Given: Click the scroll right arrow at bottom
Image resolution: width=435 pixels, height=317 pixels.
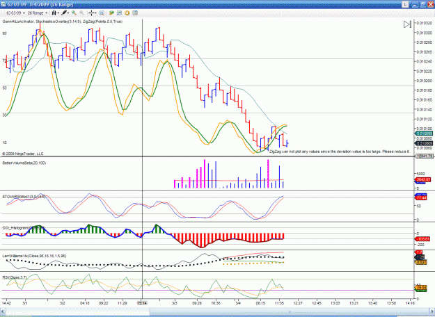Looking at the screenshot, I should (432, 312).
